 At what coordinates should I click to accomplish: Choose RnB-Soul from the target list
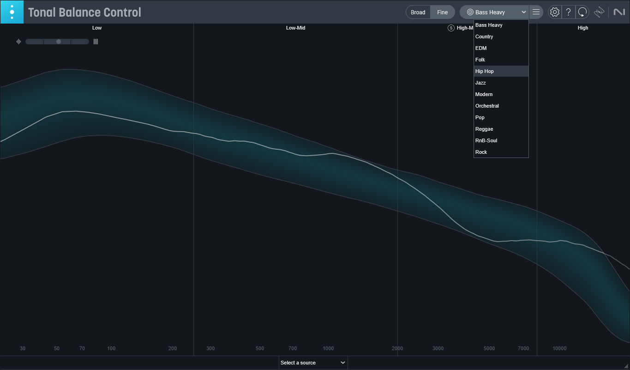pyautogui.click(x=501, y=140)
